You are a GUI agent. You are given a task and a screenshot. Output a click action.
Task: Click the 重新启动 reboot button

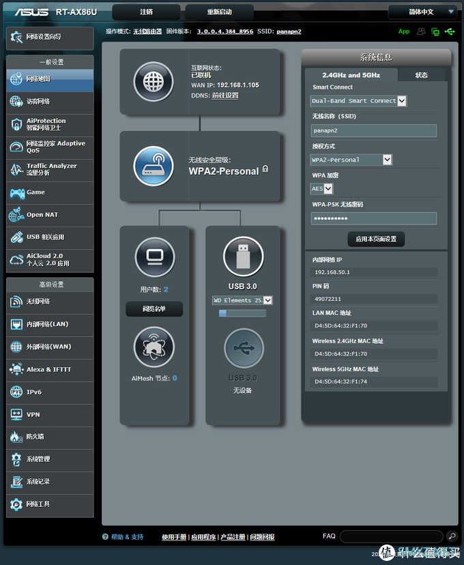(x=220, y=12)
